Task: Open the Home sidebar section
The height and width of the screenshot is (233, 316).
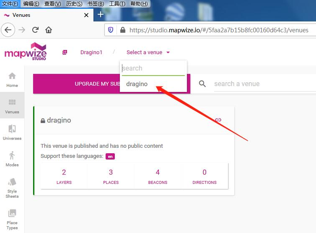Action: click(12, 80)
